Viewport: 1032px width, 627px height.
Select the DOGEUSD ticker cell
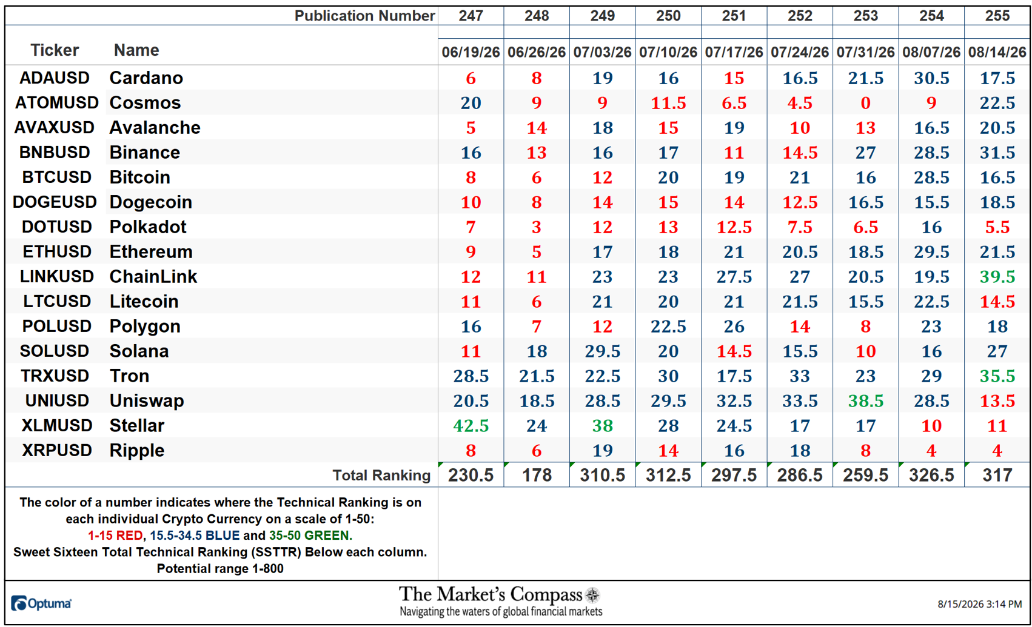pyautogui.click(x=55, y=202)
